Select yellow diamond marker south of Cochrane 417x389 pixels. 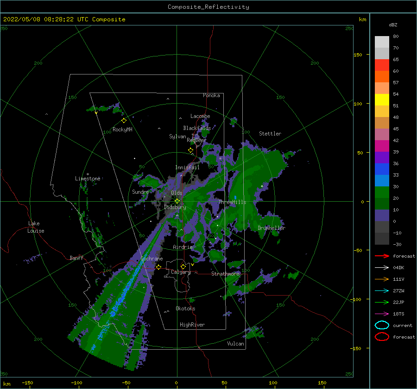coord(159,267)
